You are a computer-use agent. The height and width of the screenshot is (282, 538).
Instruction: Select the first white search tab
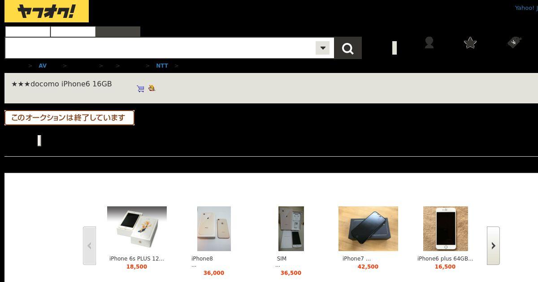point(28,32)
